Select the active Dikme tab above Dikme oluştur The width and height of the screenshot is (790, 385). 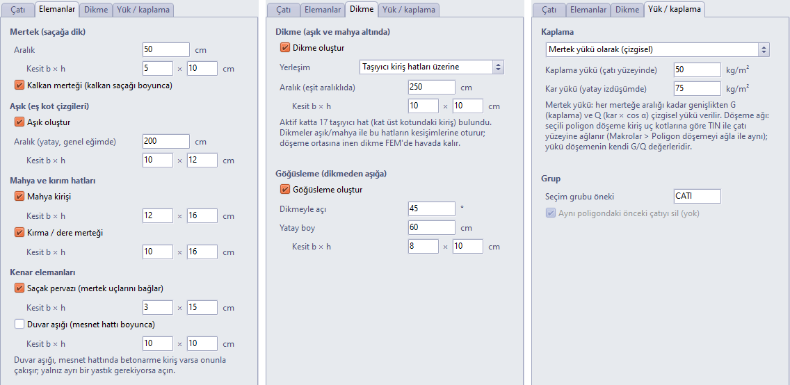(x=362, y=8)
